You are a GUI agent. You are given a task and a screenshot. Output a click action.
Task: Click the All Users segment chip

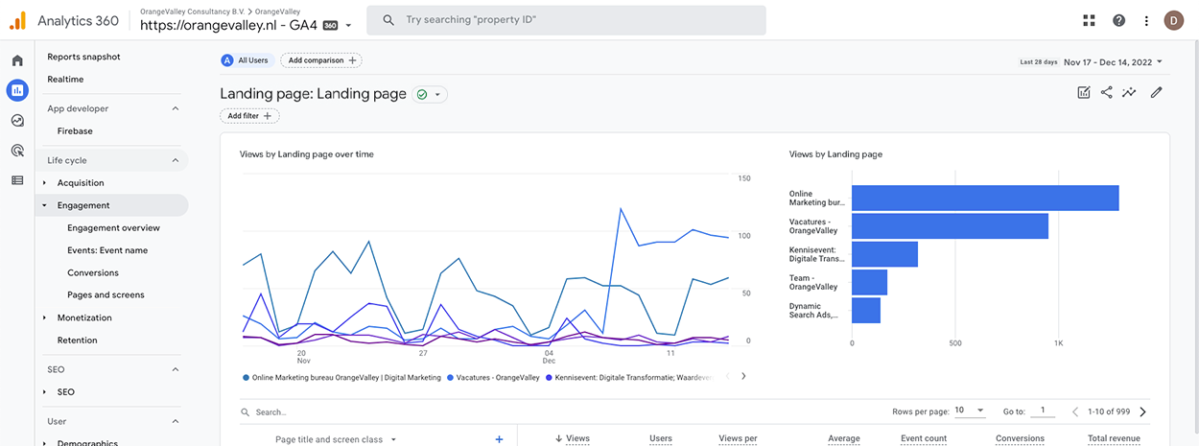click(247, 60)
